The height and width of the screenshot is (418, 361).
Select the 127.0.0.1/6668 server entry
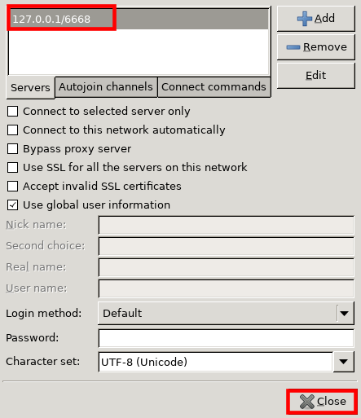pos(139,19)
